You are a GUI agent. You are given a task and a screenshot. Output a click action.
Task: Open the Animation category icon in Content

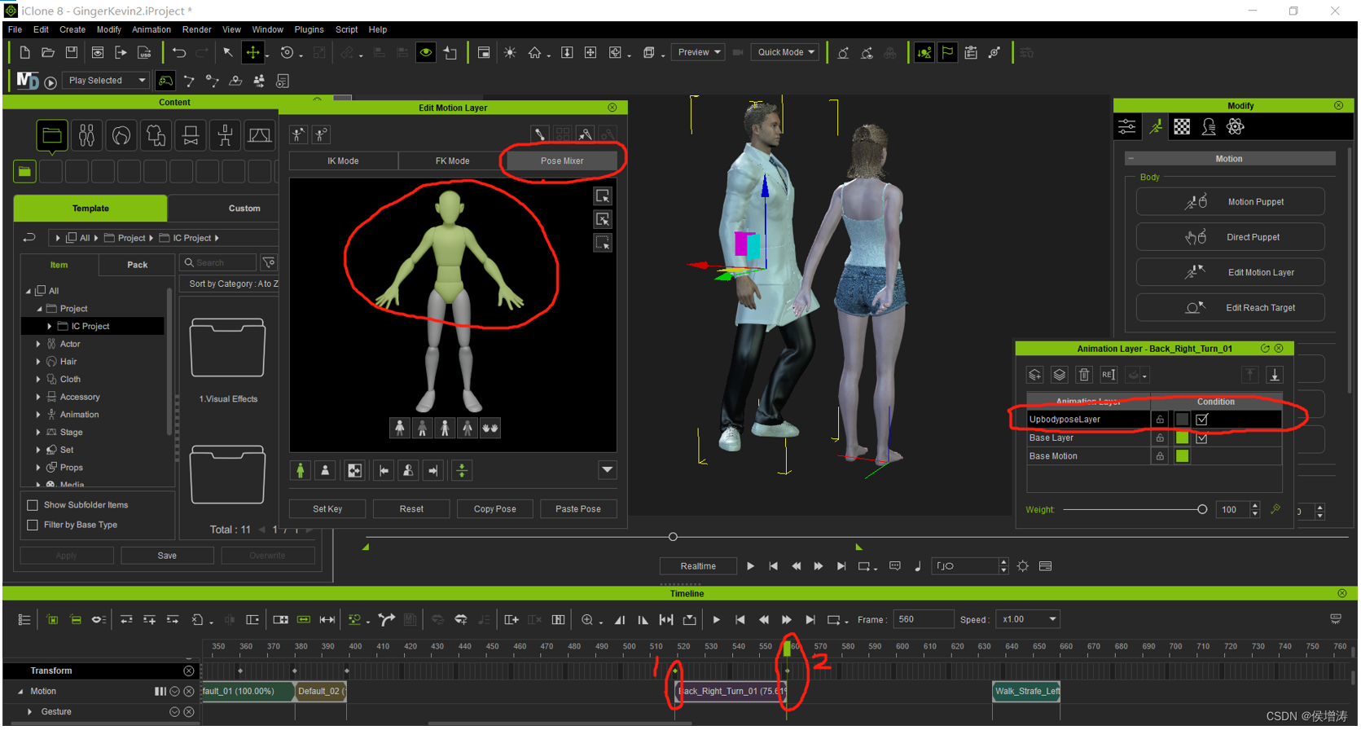click(x=225, y=135)
